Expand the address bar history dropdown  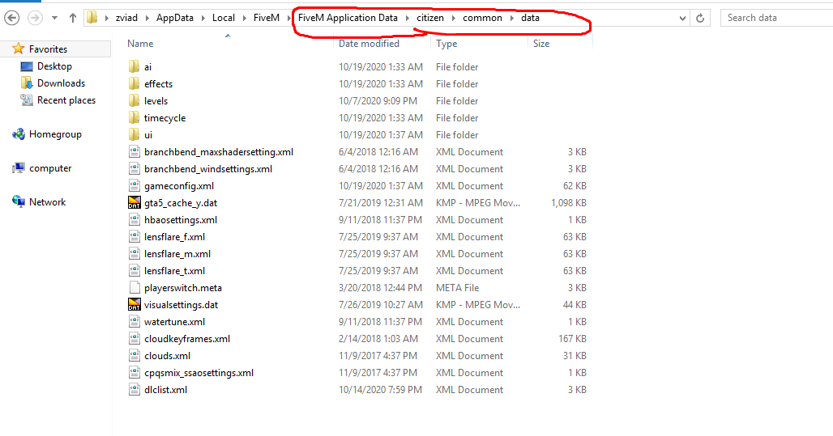click(682, 18)
